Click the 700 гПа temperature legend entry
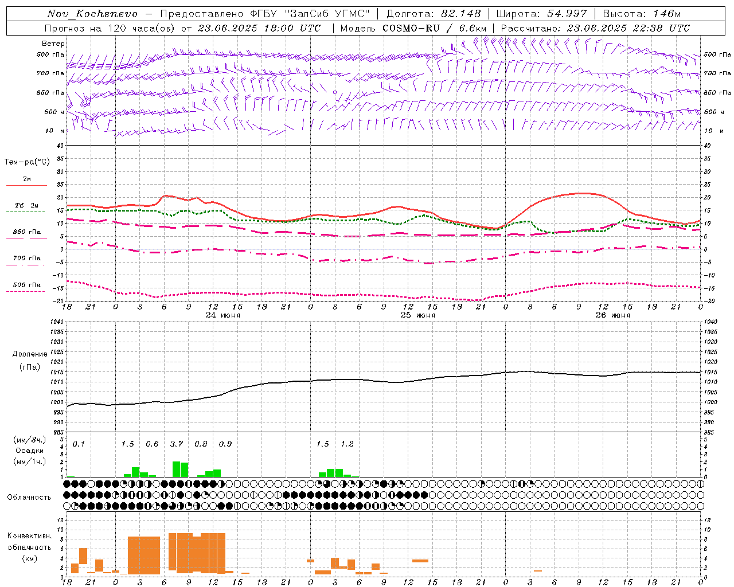Image resolution: width=734 pixels, height=587 pixels. coord(26,259)
